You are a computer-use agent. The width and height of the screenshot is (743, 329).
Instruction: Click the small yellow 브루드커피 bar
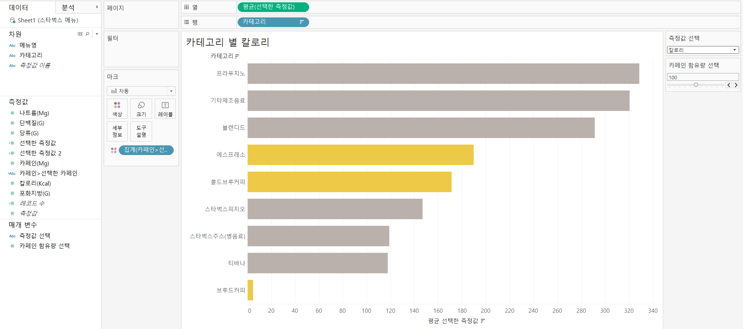pos(250,290)
